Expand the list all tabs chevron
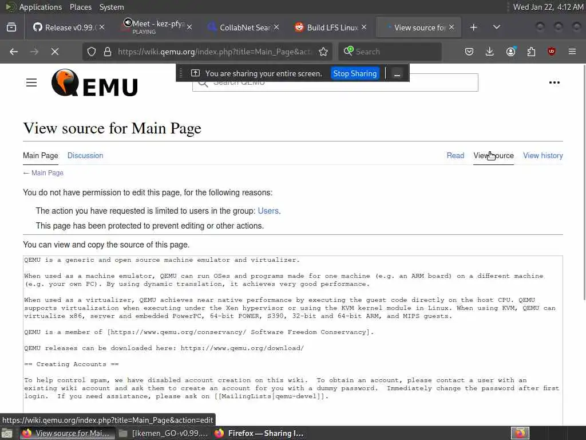 [497, 27]
